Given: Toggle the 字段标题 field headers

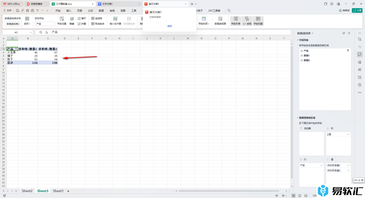Looking at the screenshot, I should pos(258,21).
